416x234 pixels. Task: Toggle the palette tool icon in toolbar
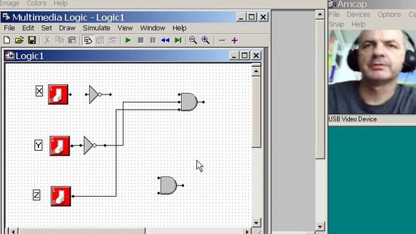coord(88,40)
